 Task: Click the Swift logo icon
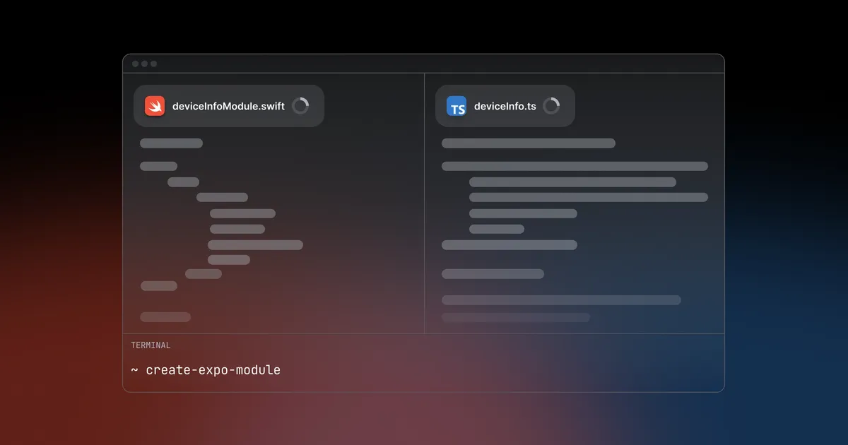pyautogui.click(x=155, y=106)
